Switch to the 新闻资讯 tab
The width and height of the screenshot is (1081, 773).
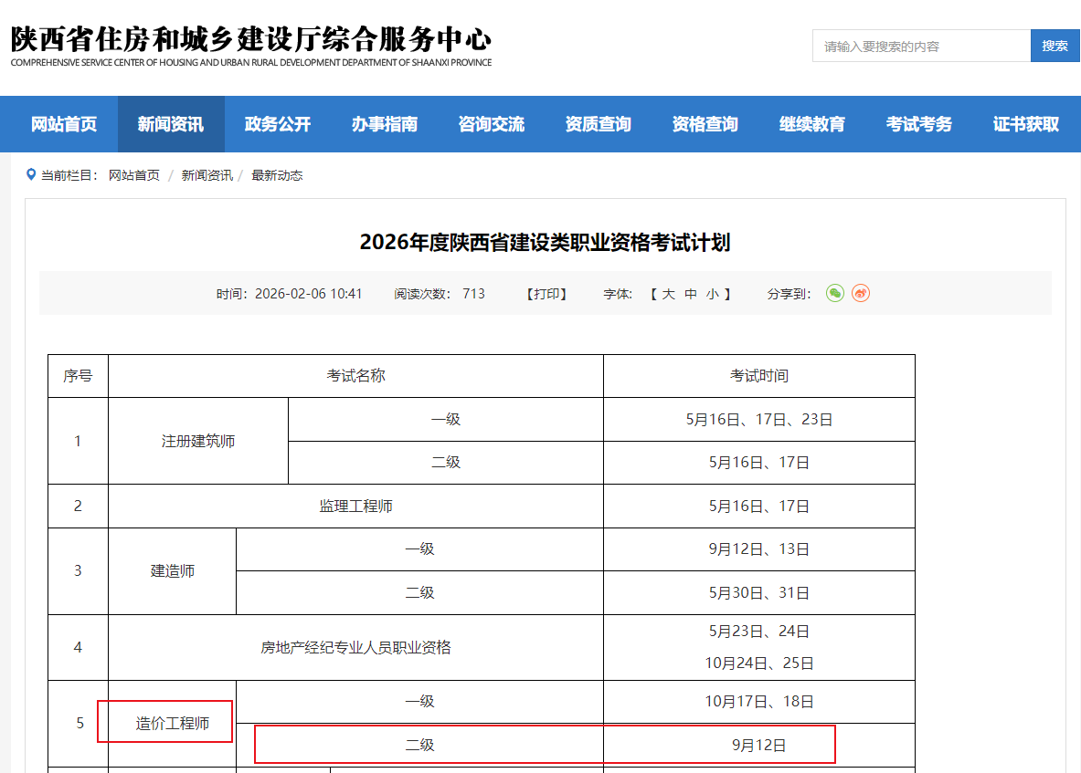click(x=170, y=123)
